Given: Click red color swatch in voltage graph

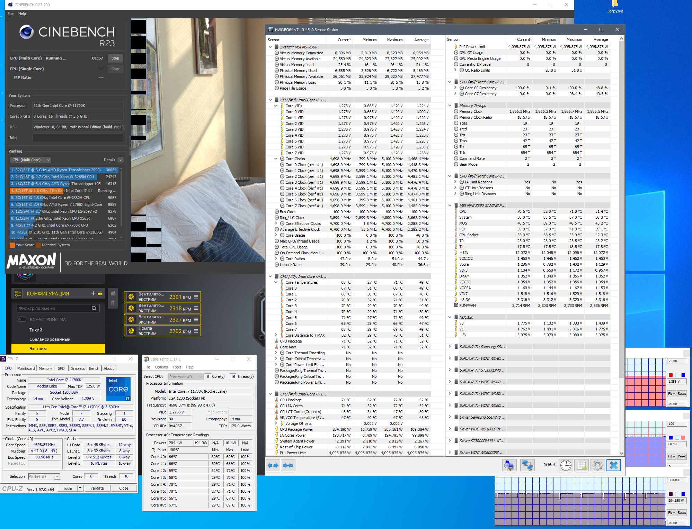Looking at the screenshot, I should pyautogui.click(x=671, y=375).
